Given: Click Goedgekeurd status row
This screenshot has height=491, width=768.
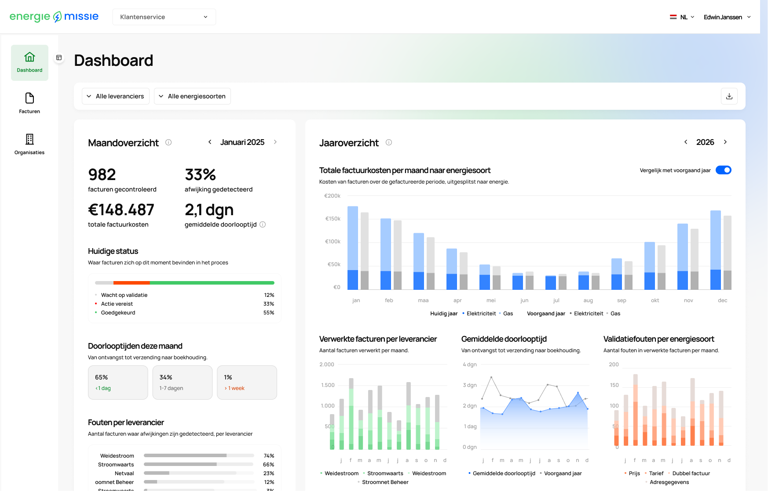Looking at the screenshot, I should point(185,313).
